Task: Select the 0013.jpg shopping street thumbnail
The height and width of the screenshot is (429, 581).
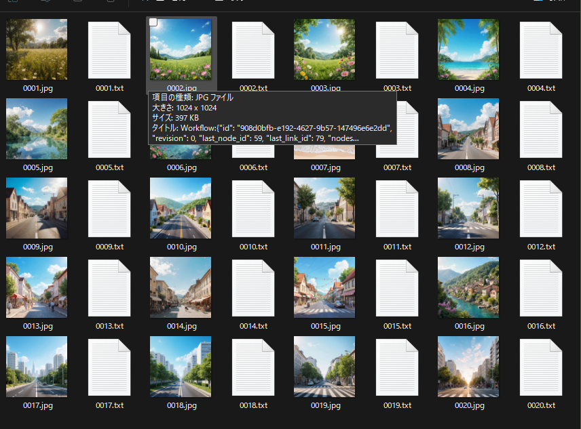Action: click(x=37, y=287)
